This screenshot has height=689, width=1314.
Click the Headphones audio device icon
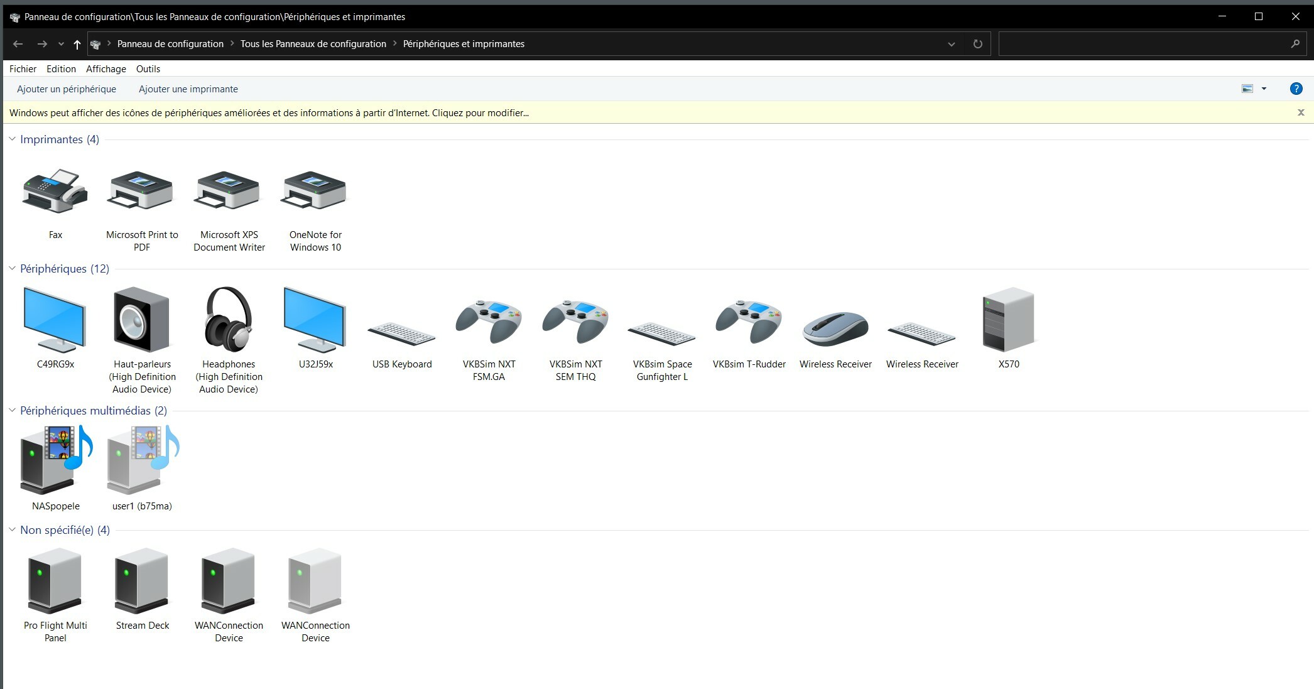229,319
